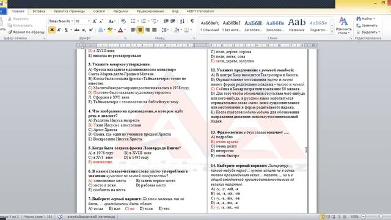Clear formatting with the eraser icon
The image size is (391, 220).
click(x=123, y=21)
